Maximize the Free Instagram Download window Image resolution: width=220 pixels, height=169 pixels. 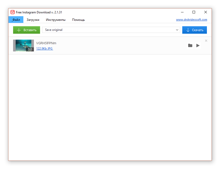[194, 12]
